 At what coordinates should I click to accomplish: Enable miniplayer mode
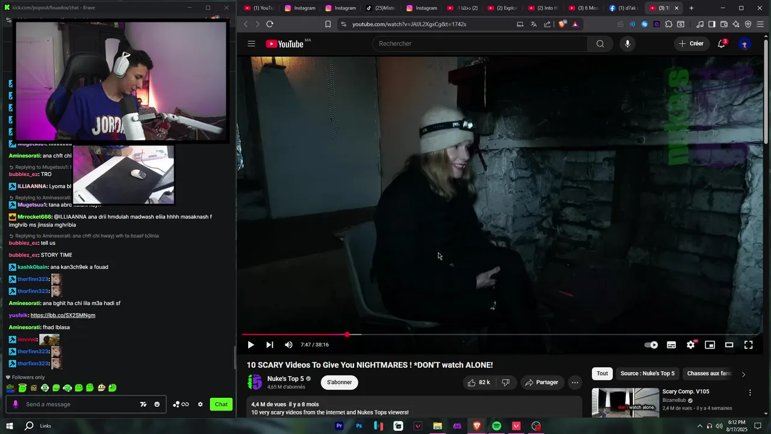(710, 345)
